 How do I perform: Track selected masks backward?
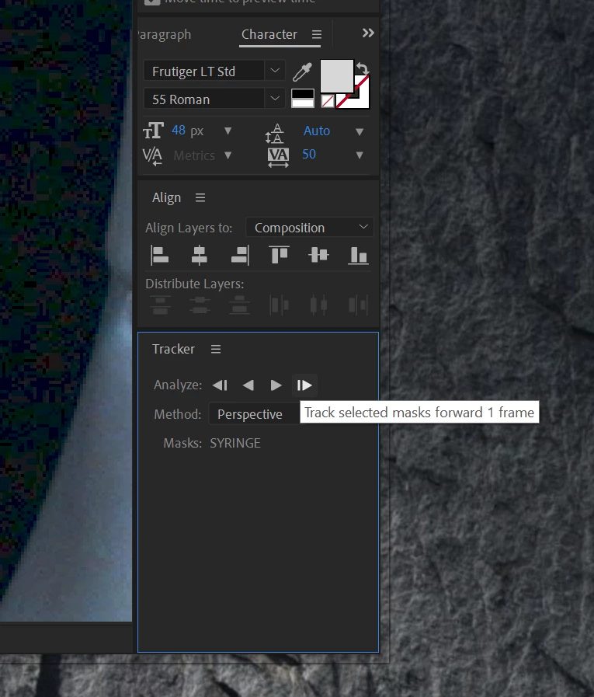point(248,385)
